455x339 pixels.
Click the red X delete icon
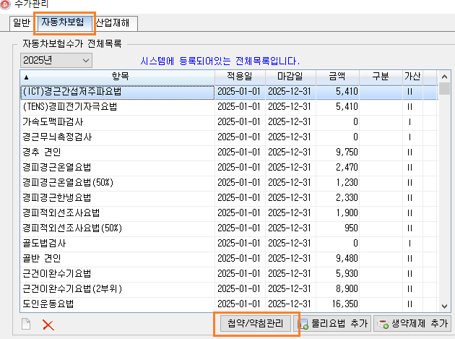[48, 324]
